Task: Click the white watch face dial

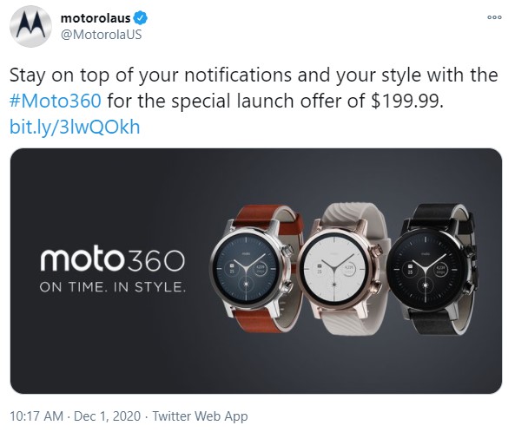Action: (334, 269)
